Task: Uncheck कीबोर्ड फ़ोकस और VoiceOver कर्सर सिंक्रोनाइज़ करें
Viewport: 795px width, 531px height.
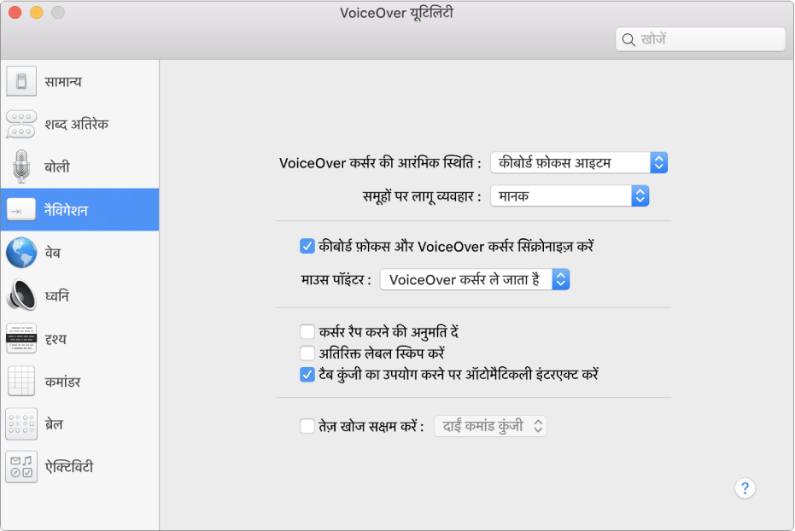Action: tap(307, 246)
